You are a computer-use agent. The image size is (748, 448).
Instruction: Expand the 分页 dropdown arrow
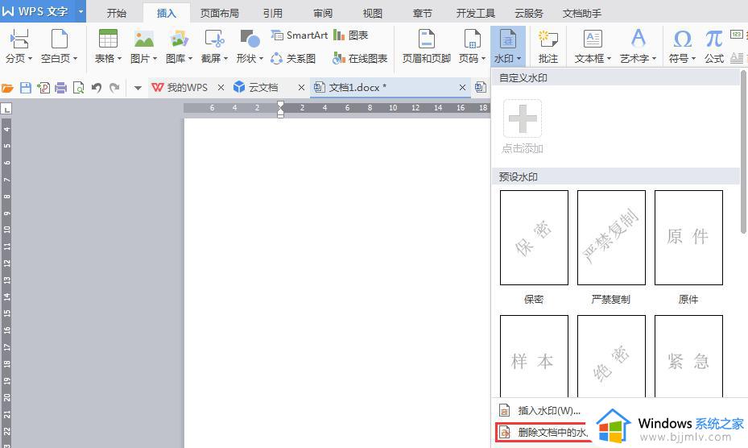(x=30, y=59)
